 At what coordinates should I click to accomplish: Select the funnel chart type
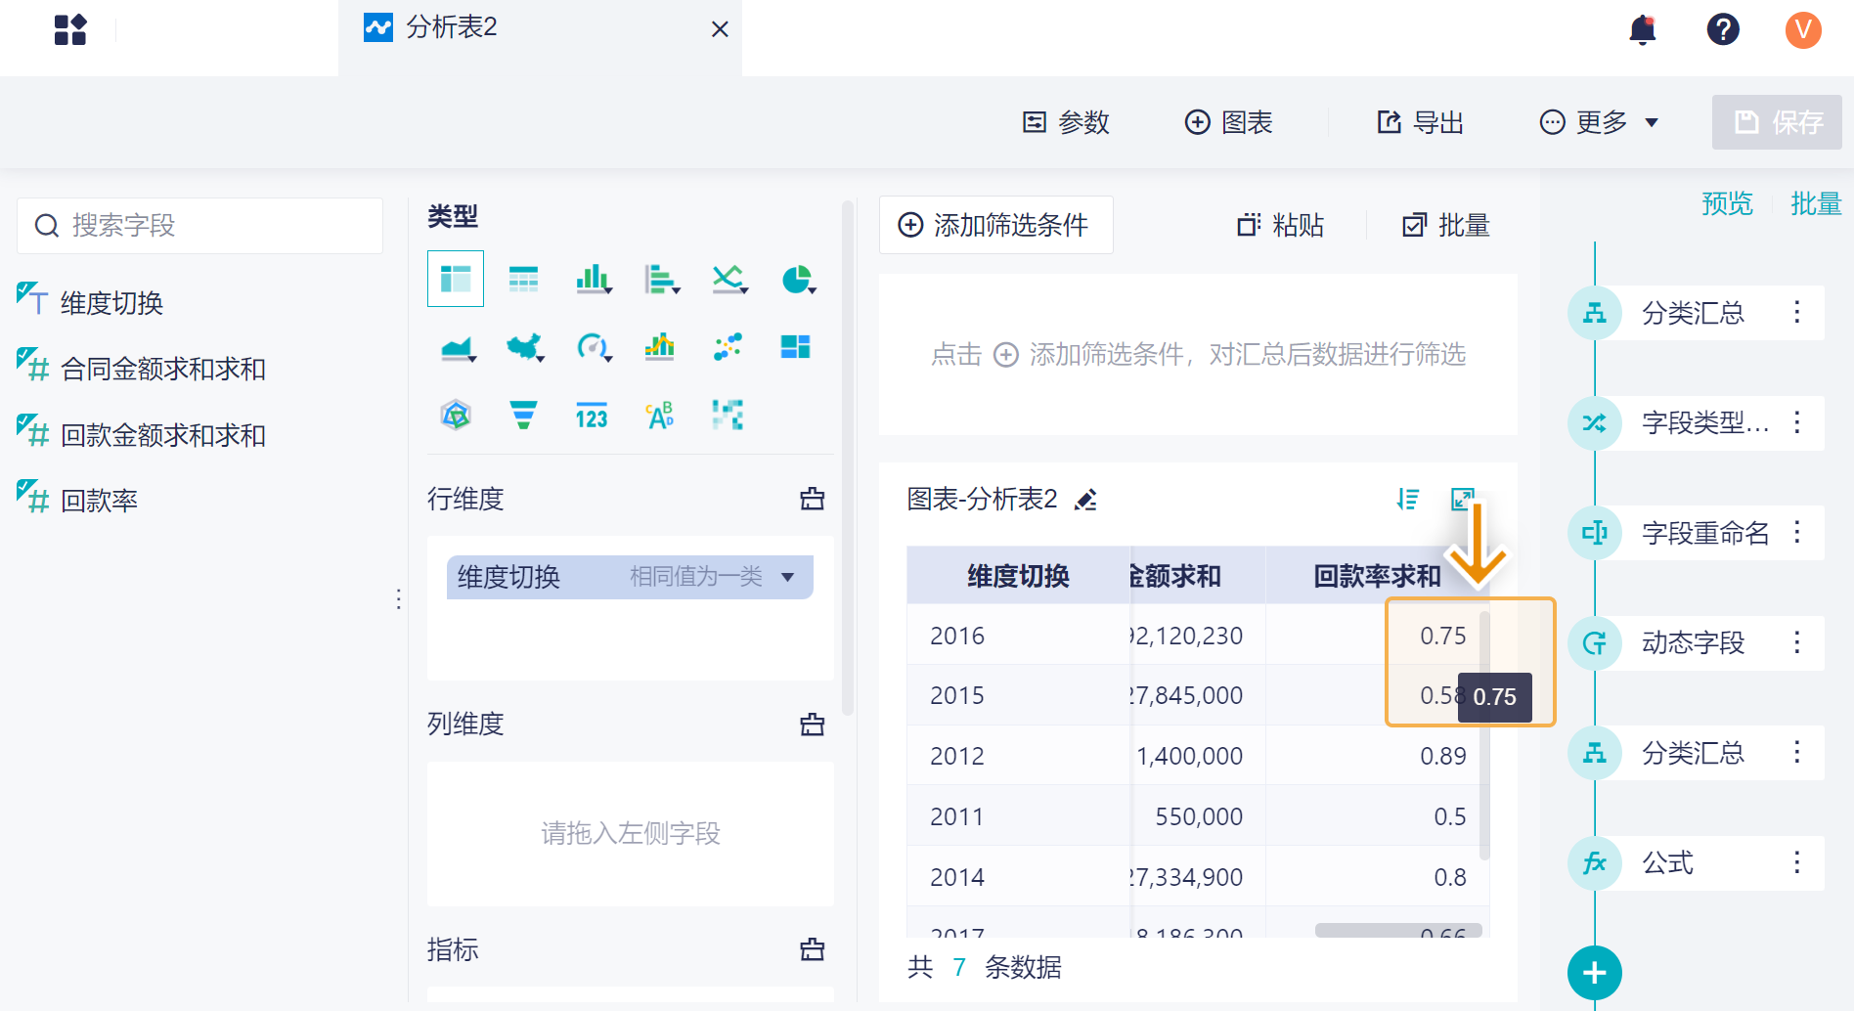click(523, 416)
